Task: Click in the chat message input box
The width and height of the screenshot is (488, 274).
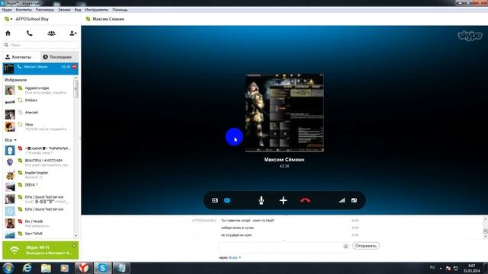Action: [x=284, y=247]
